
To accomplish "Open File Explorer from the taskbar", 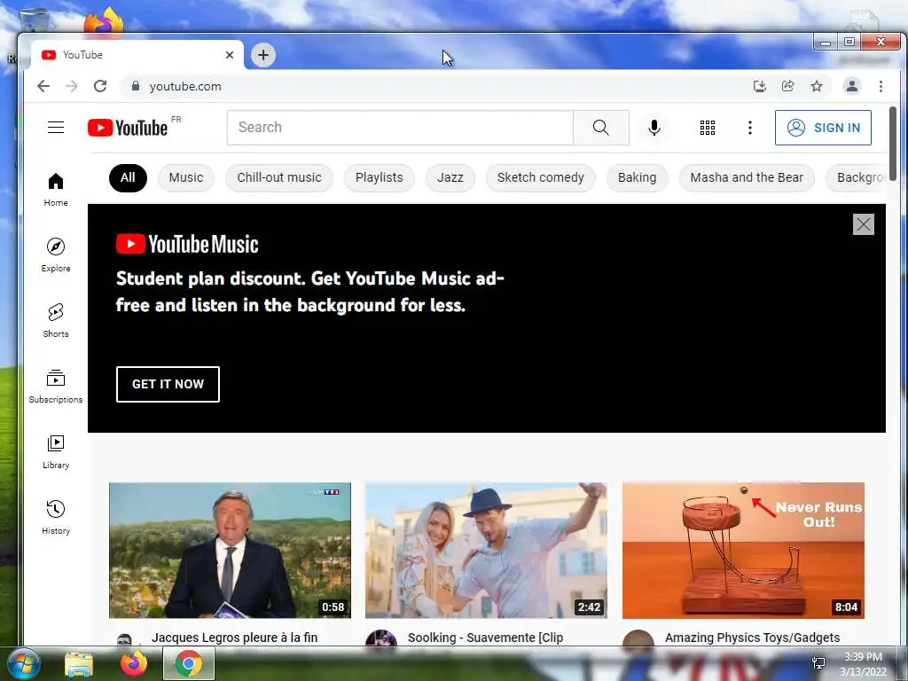I will point(79,664).
